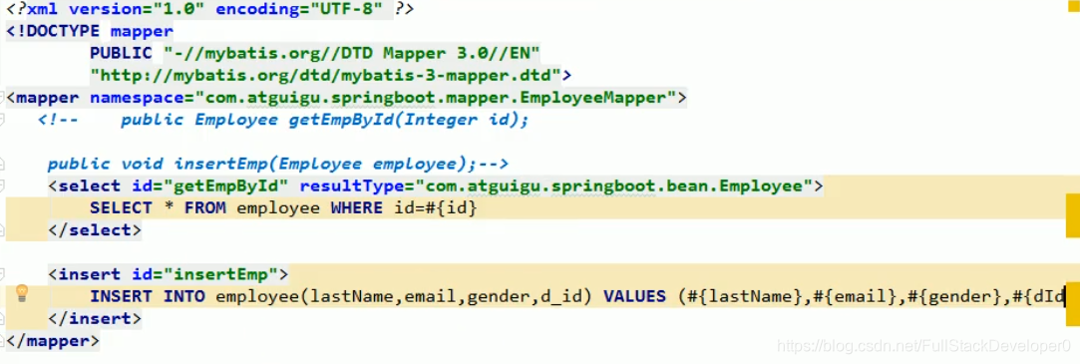Click the <!-- comment opener
1080x364 pixels.
(x=58, y=120)
